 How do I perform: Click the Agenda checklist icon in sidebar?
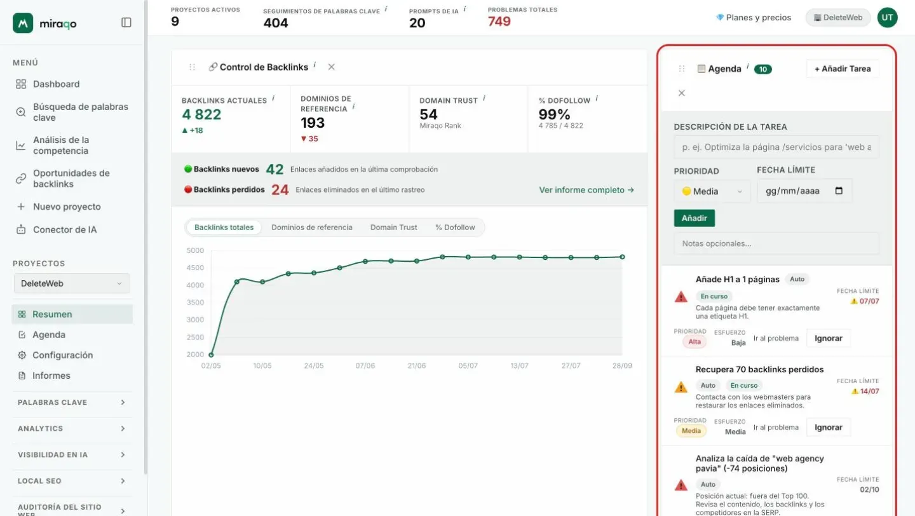pos(22,335)
